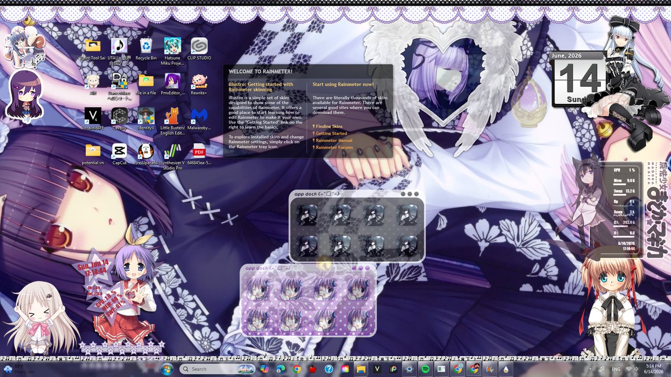The width and height of the screenshot is (671, 377).
Task: Open the Rainmeter Manual link
Action: [333, 140]
